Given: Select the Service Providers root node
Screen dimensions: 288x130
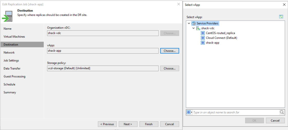Looking at the screenshot, I should [207, 24].
